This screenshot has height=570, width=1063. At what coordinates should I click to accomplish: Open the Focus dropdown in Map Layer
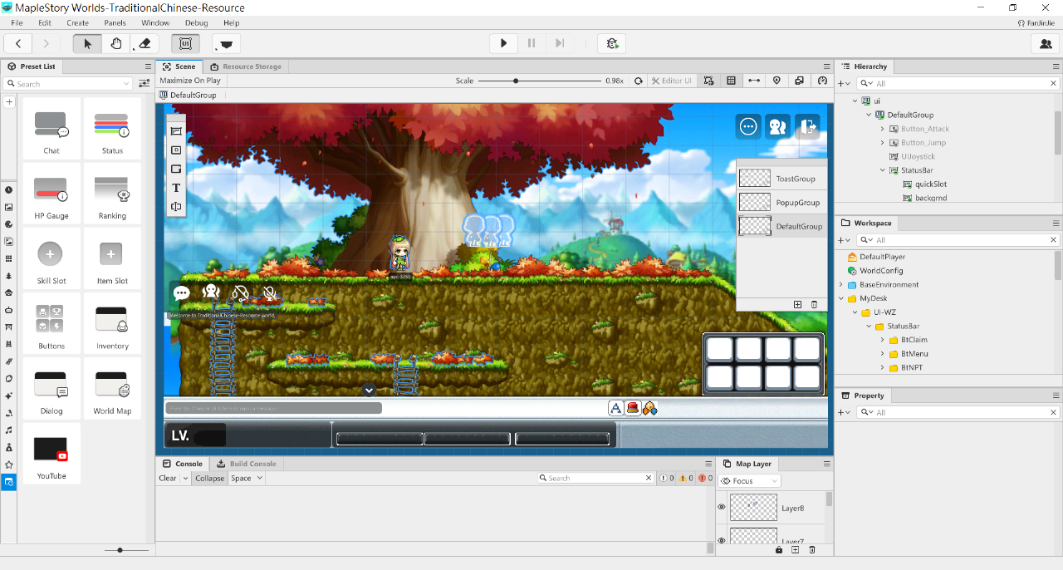[750, 481]
